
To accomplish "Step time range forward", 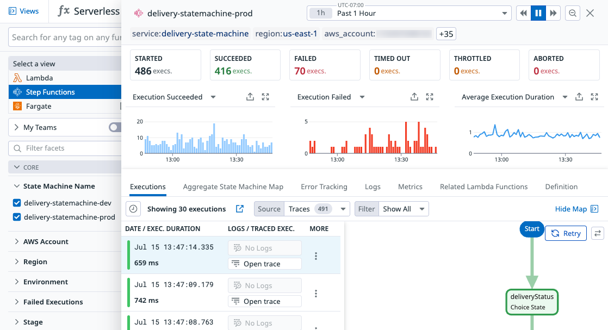I will pos(553,13).
